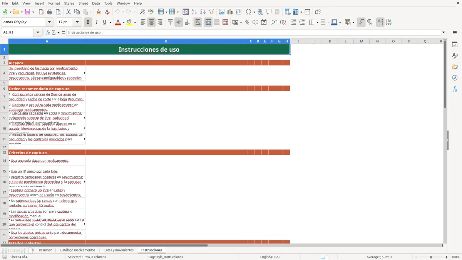Toggle Wrap Text
This screenshot has height=260, width=462.
pyautogui.click(x=198, y=22)
